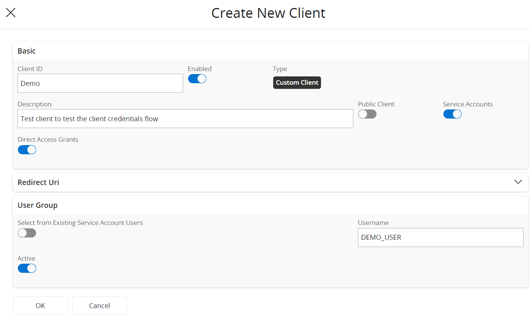Click the Redirect Uri section title
Viewport: 530px width, 315px height.
pos(38,182)
